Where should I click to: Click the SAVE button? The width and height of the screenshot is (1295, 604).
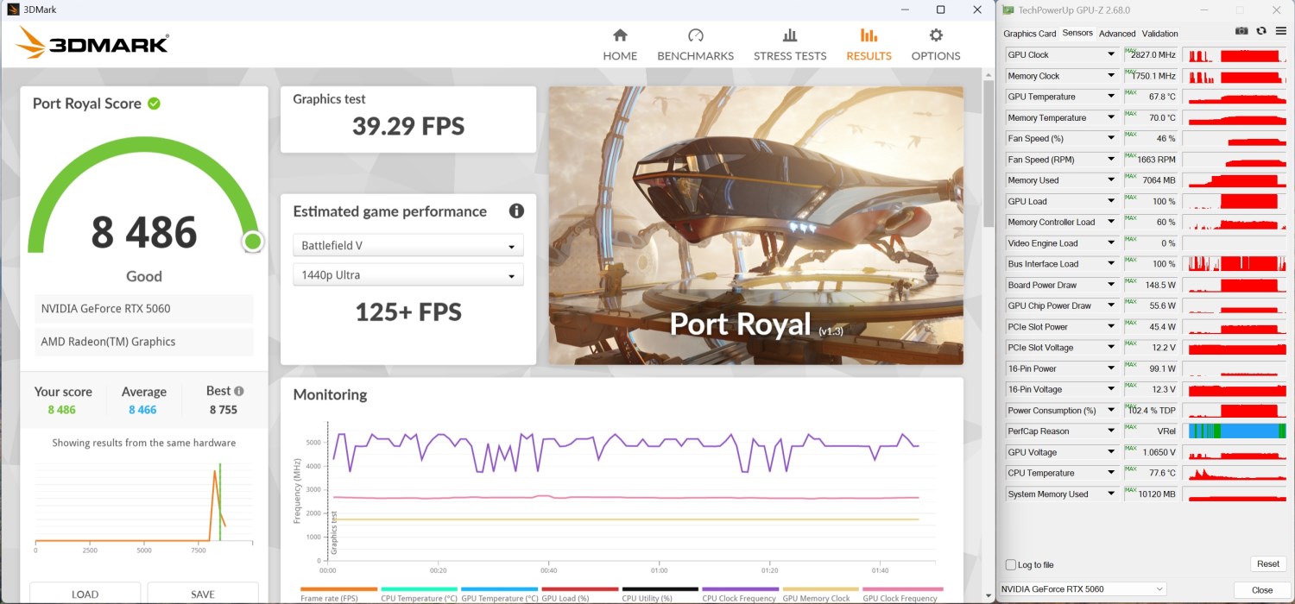click(x=202, y=594)
